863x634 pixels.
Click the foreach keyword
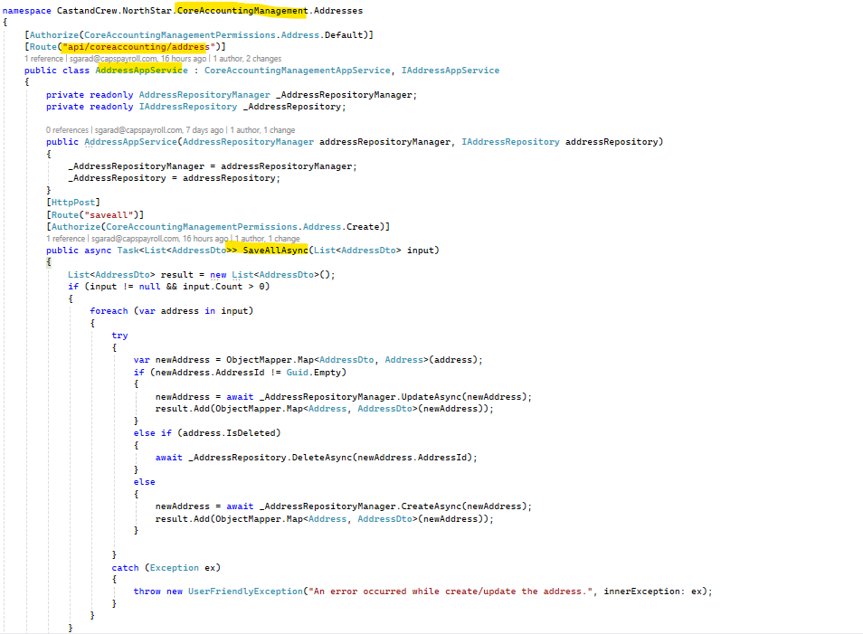pyautogui.click(x=109, y=311)
